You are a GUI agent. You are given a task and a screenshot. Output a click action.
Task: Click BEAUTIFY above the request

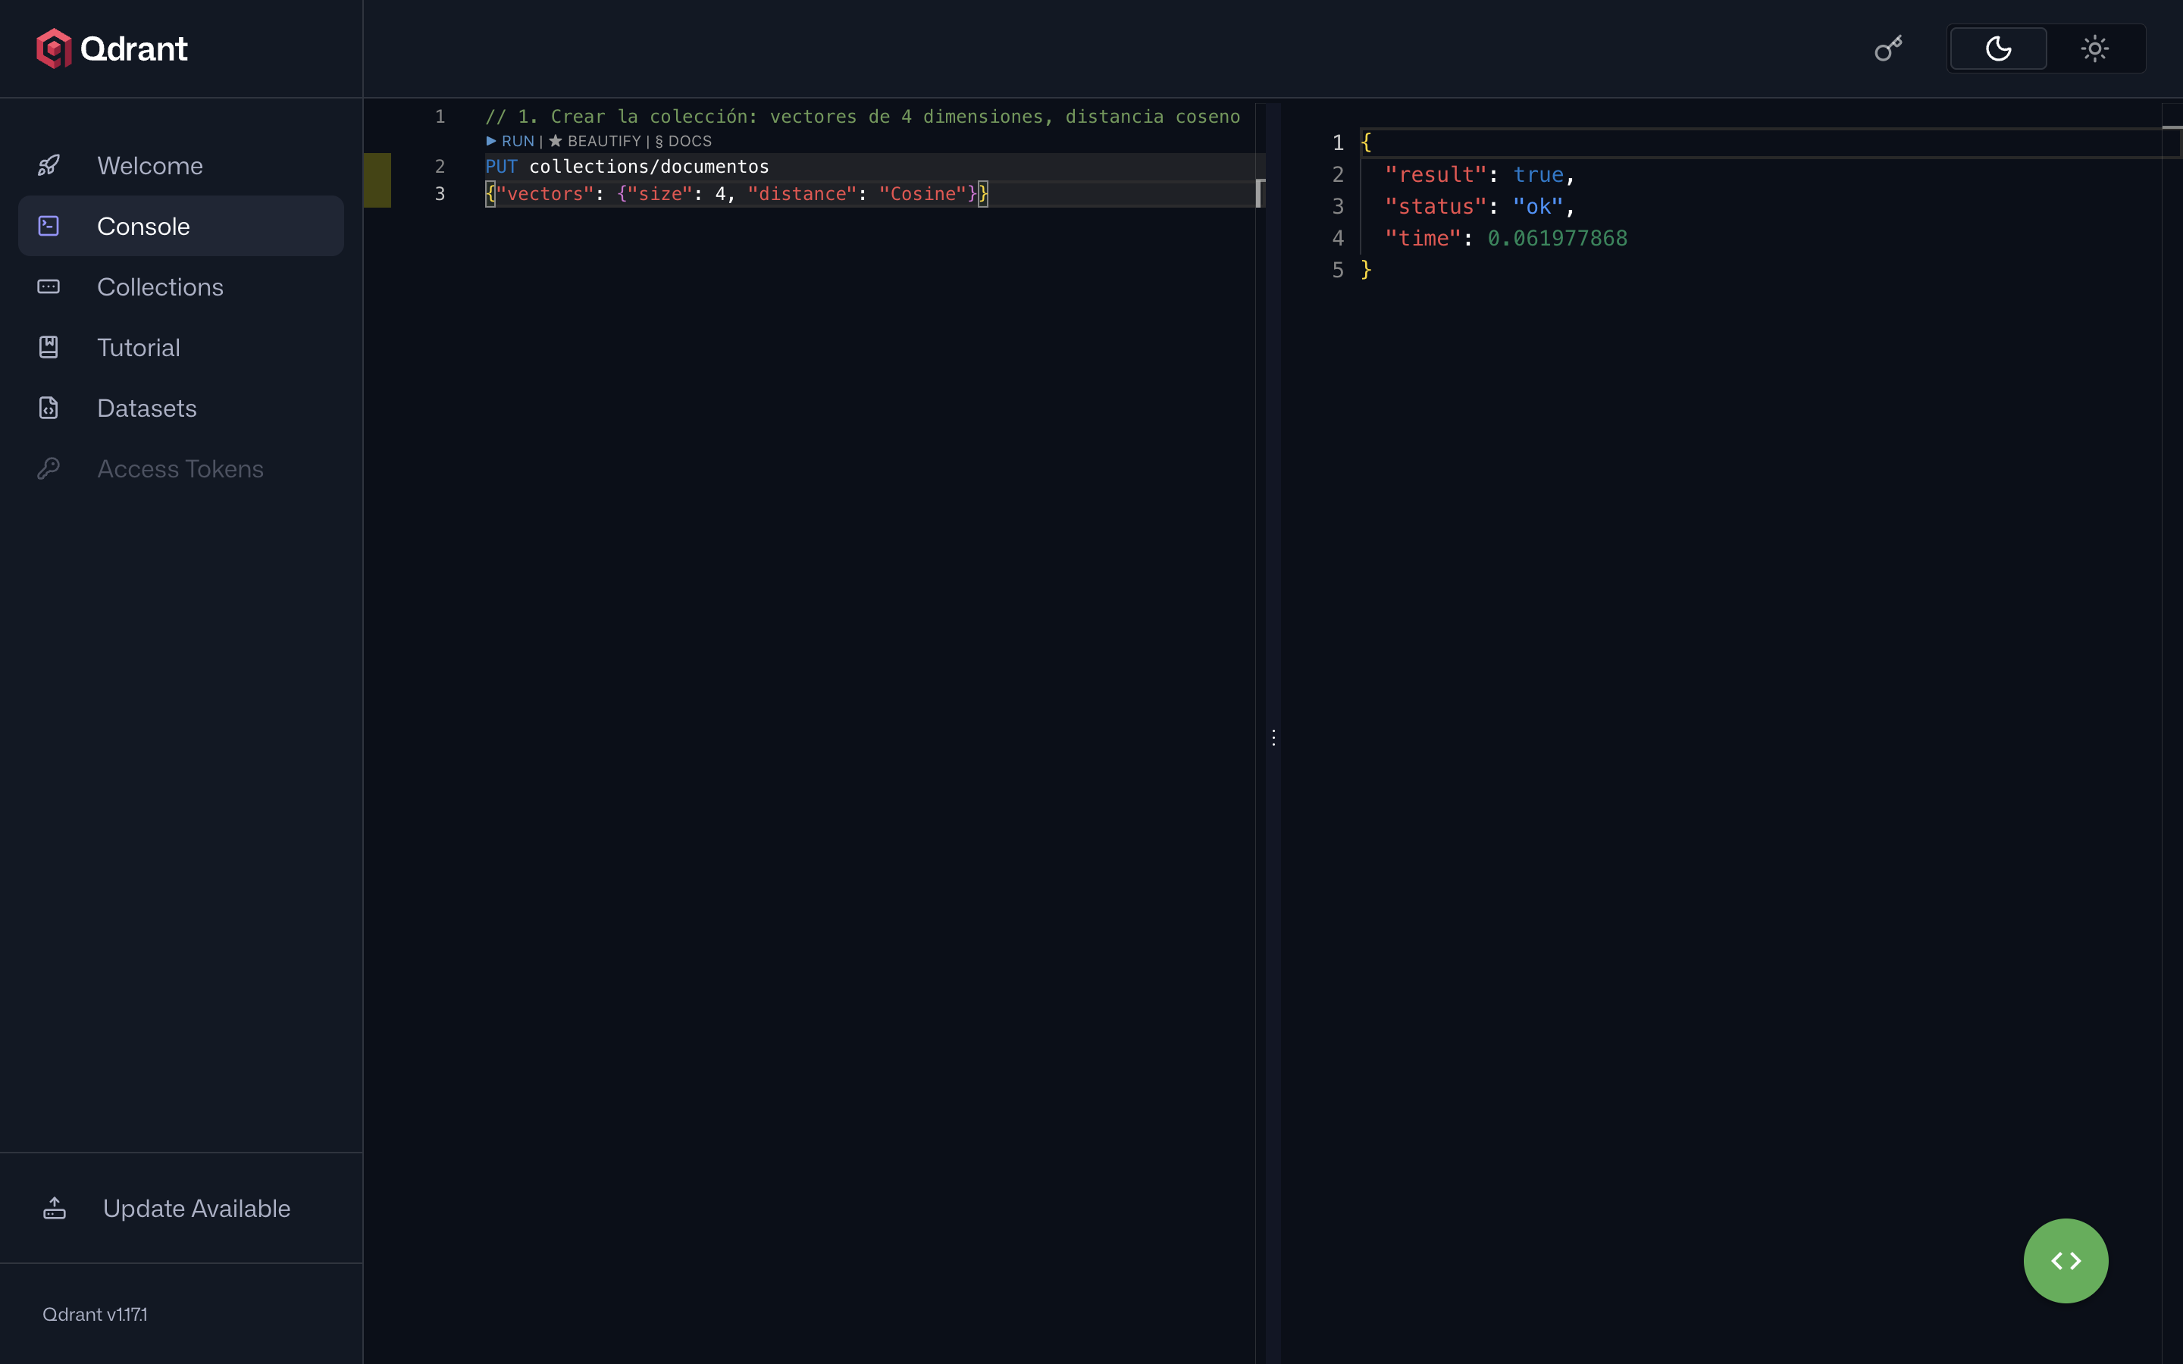(x=594, y=141)
